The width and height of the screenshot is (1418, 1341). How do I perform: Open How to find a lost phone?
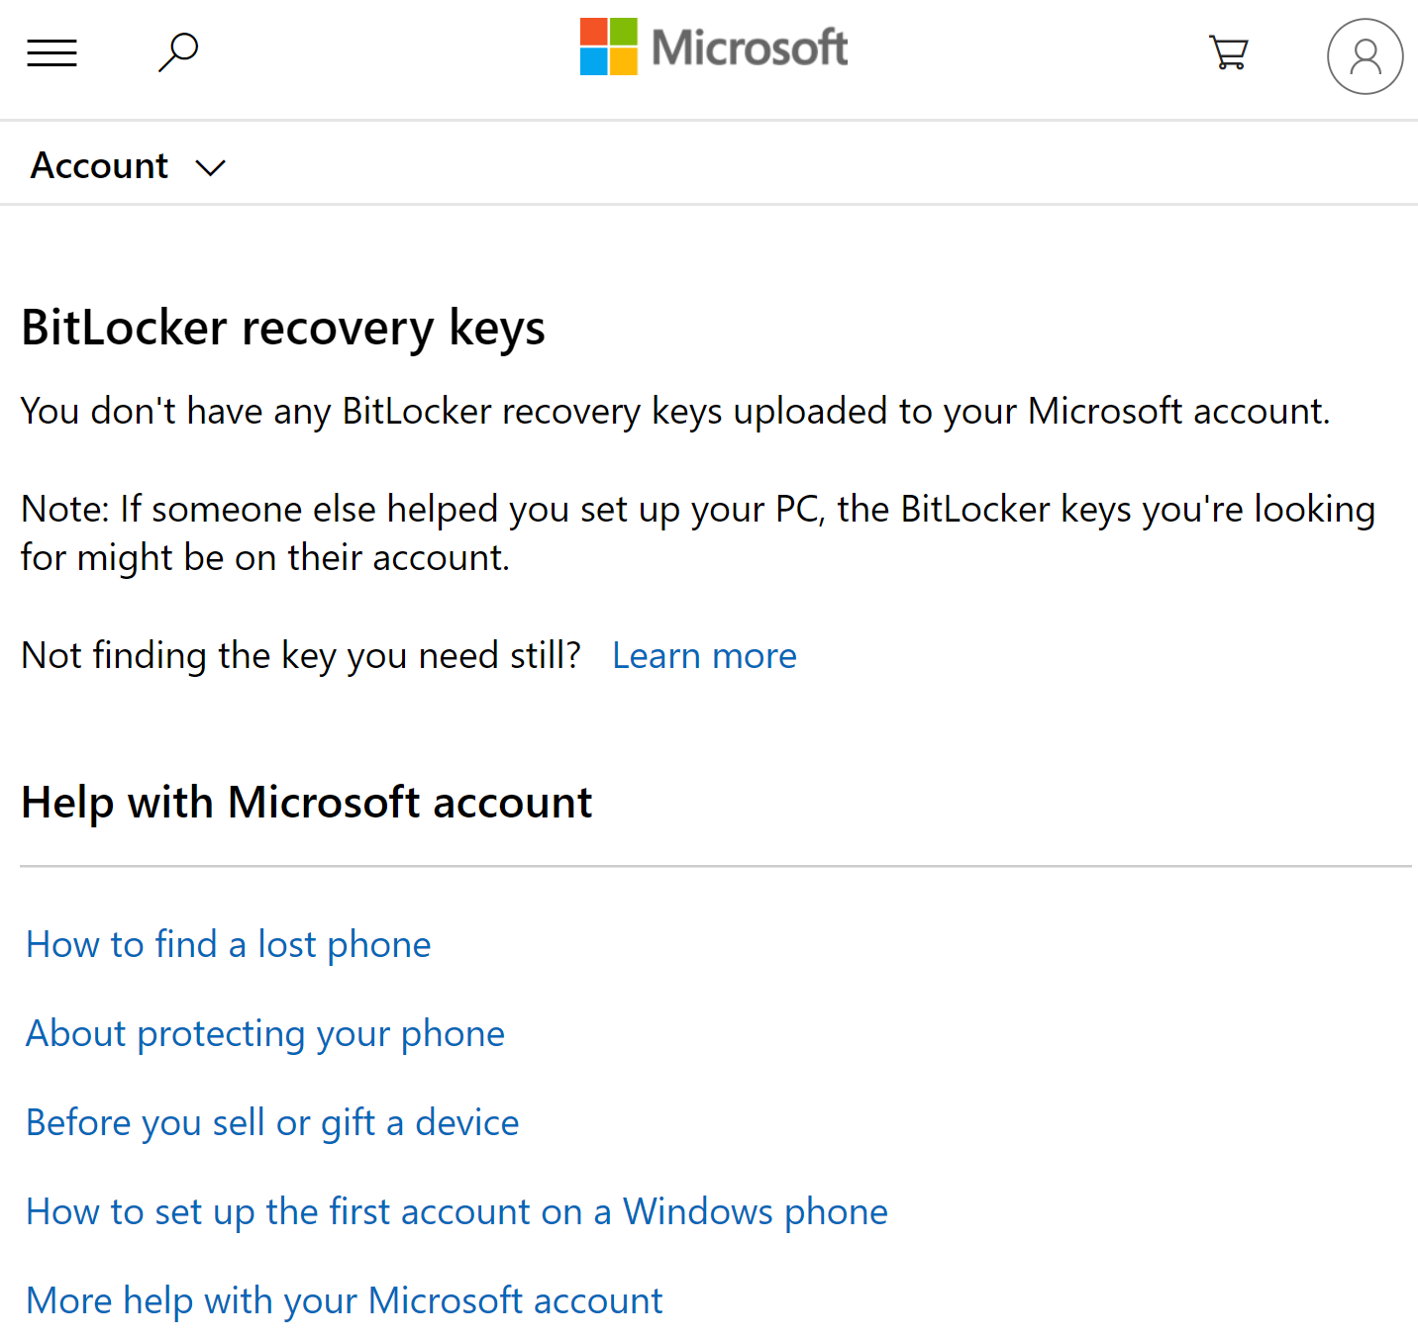pyautogui.click(x=228, y=944)
